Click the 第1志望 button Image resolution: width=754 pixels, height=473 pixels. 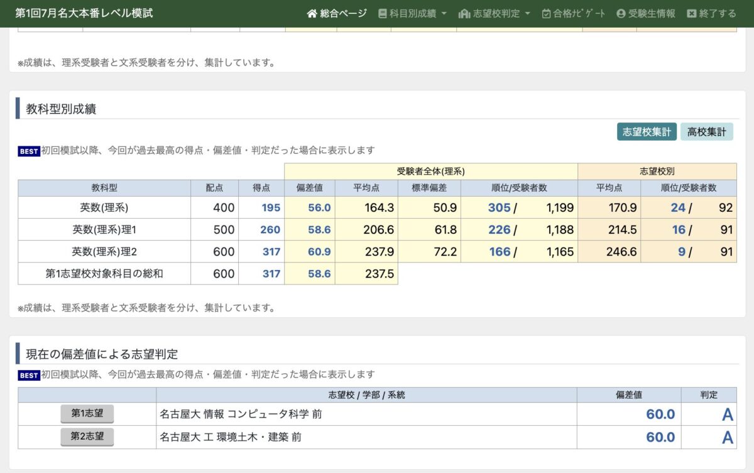(87, 413)
